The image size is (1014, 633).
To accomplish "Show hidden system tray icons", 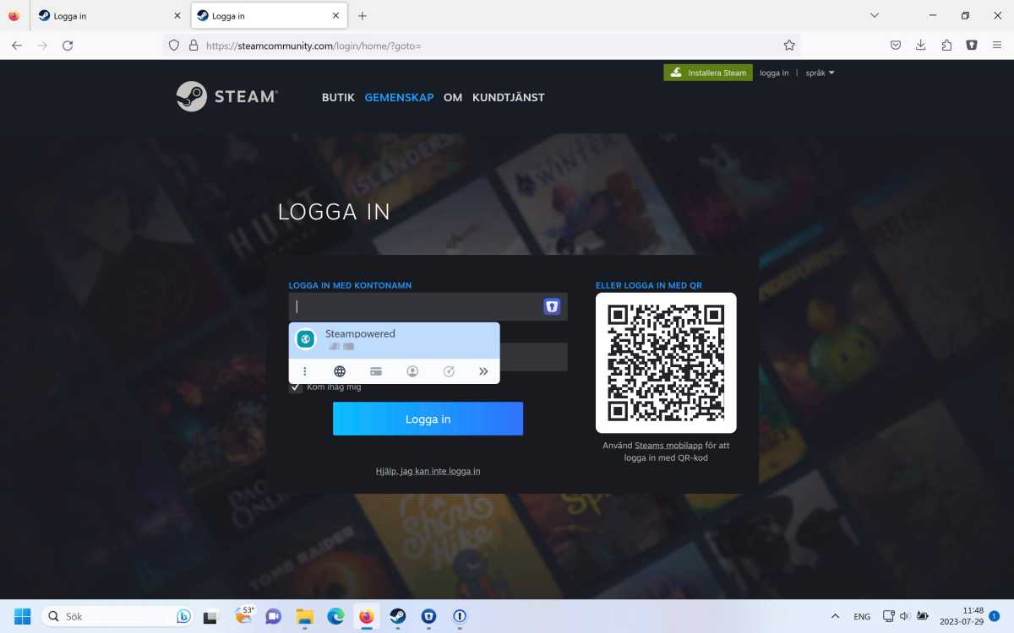I will coord(836,616).
